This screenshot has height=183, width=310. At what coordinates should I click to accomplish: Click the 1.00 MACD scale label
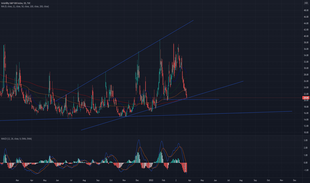click(306, 155)
